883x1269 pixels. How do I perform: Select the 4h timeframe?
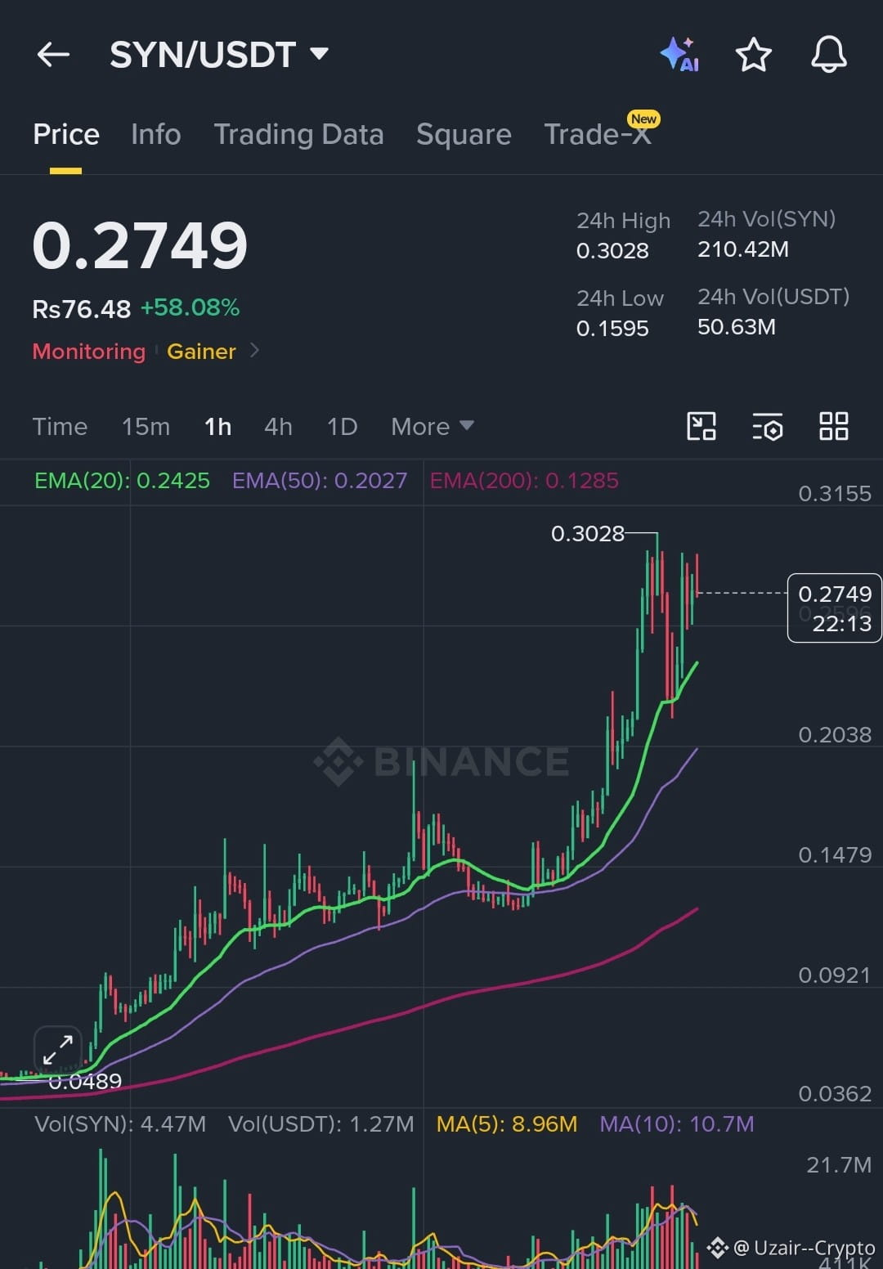pyautogui.click(x=278, y=427)
